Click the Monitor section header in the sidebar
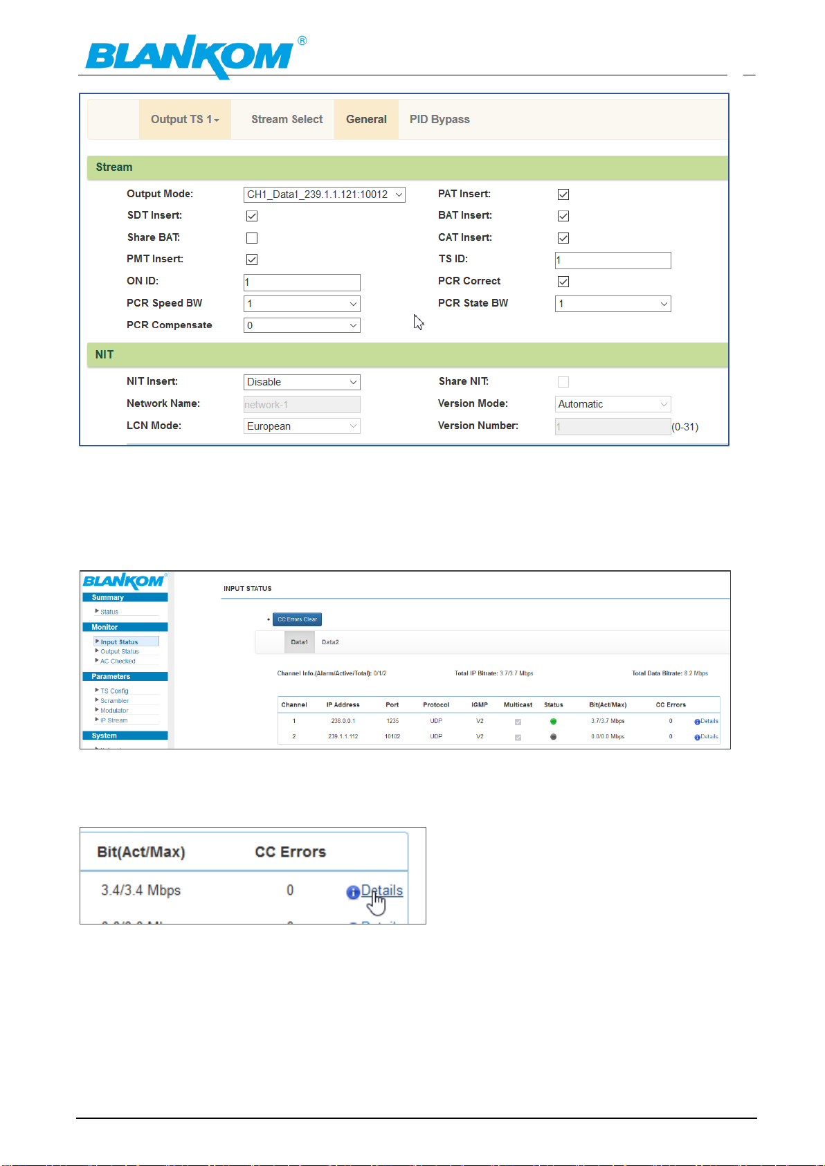Screen dimensions: 825x1166 125,627
